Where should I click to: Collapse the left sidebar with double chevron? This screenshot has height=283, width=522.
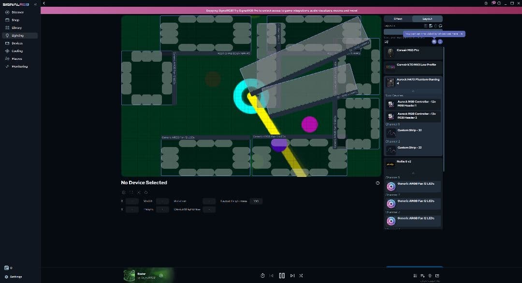35,4
